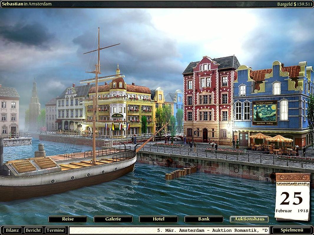Screen dimensions: 314x235
Task: Enter the Hotel screen
Action: pyautogui.click(x=159, y=219)
